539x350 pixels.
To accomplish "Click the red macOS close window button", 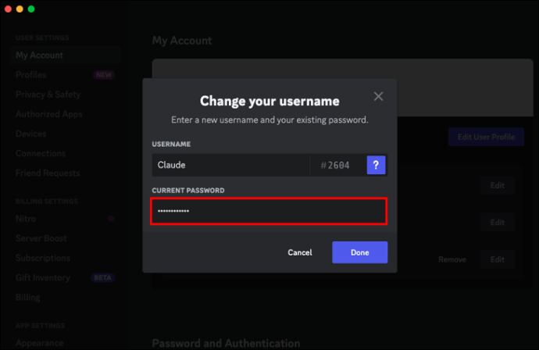I will point(9,9).
